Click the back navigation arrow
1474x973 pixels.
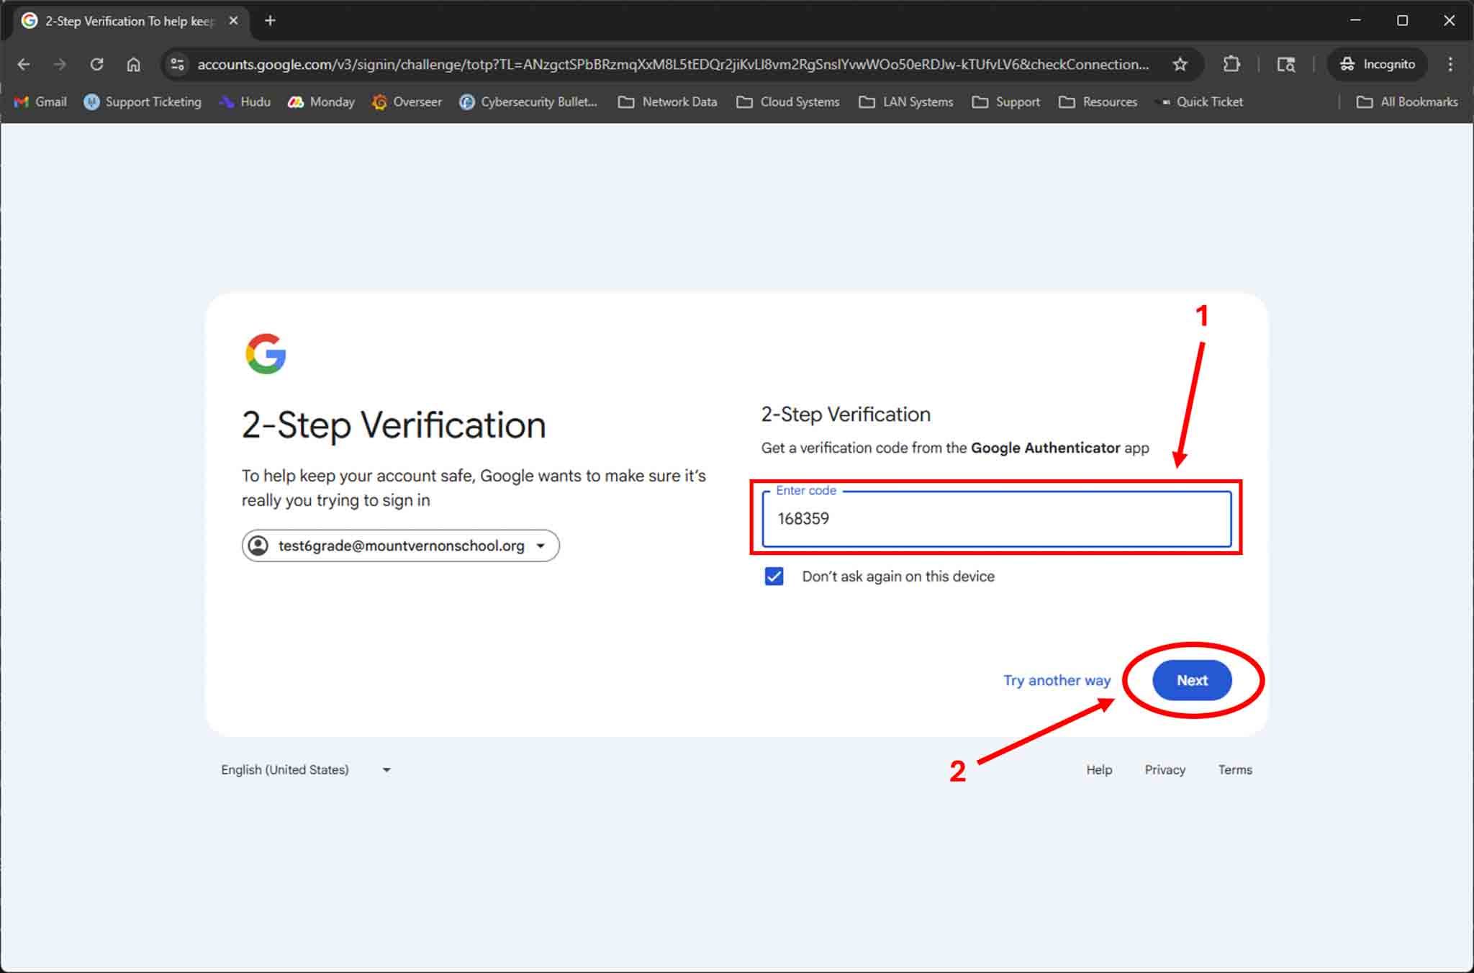[x=24, y=64]
